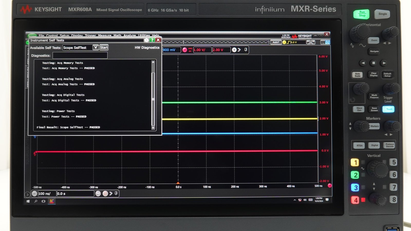Select the oscilloscope app in the taskbar

52,201
